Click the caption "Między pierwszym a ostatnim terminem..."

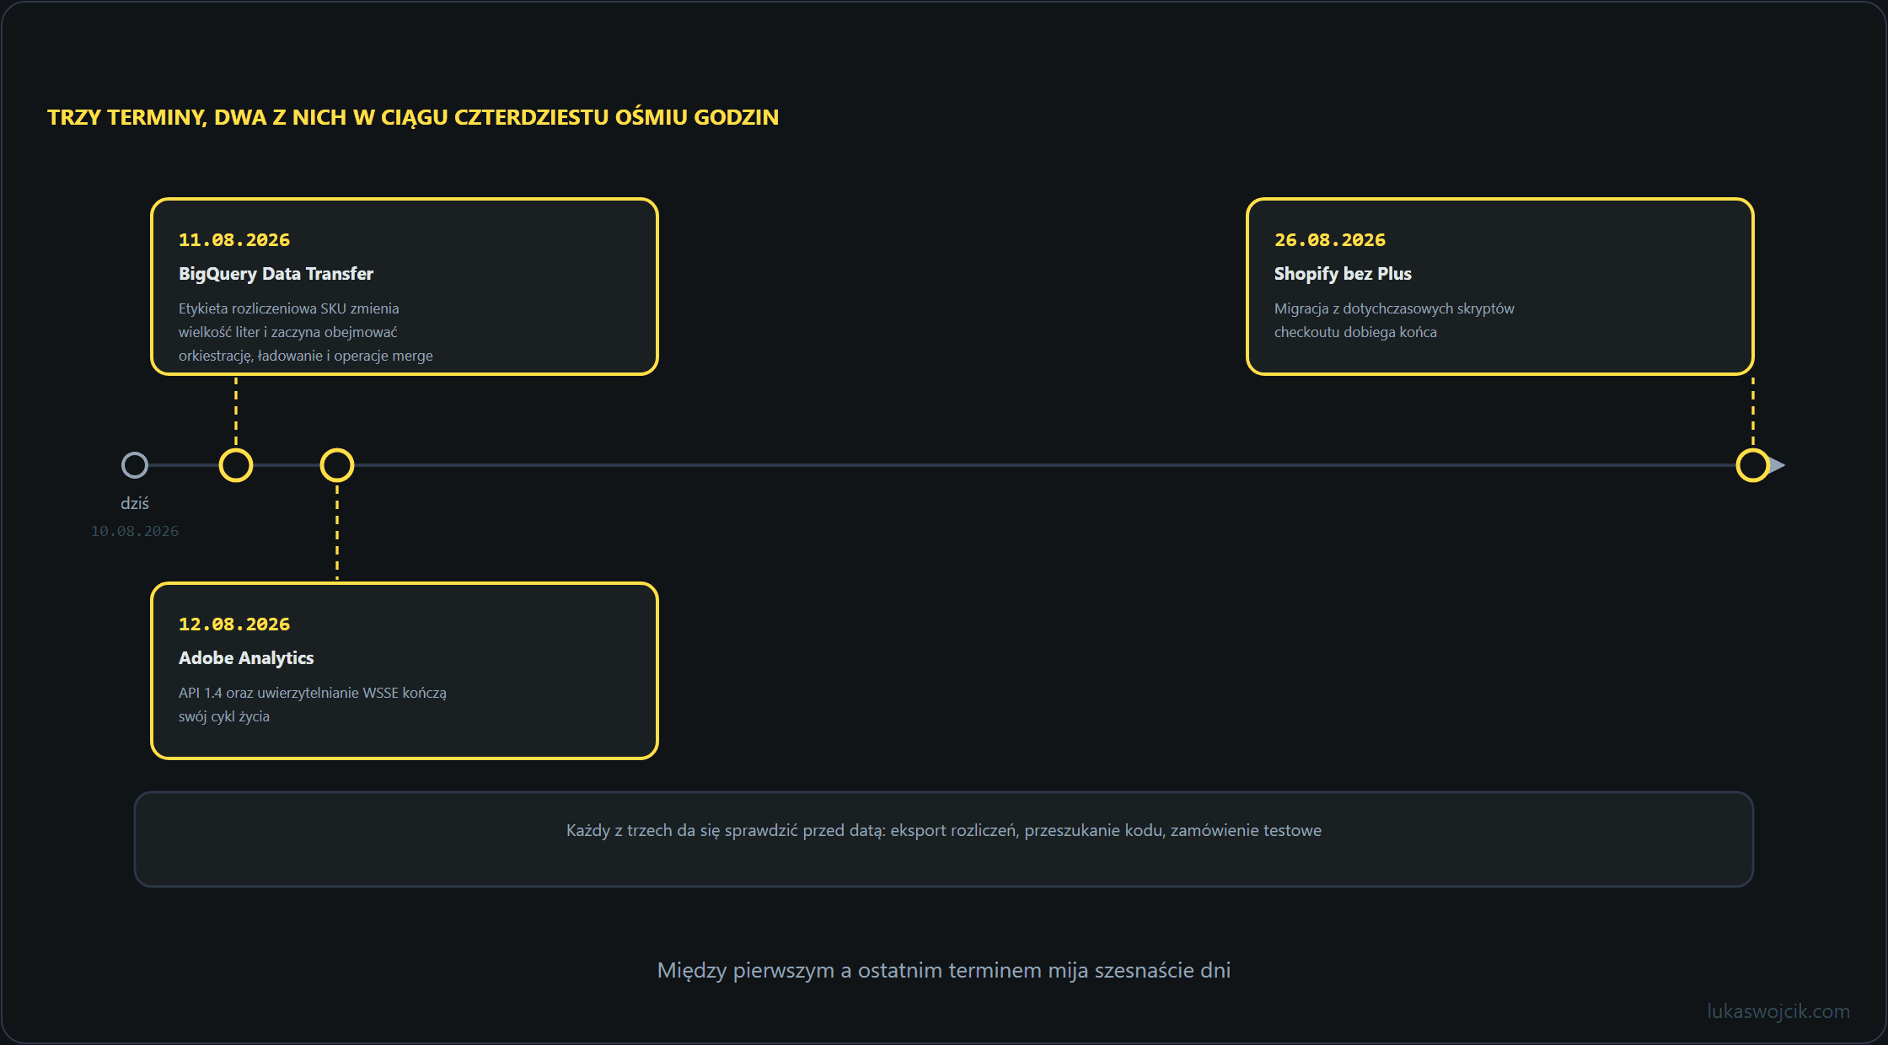pos(944,971)
